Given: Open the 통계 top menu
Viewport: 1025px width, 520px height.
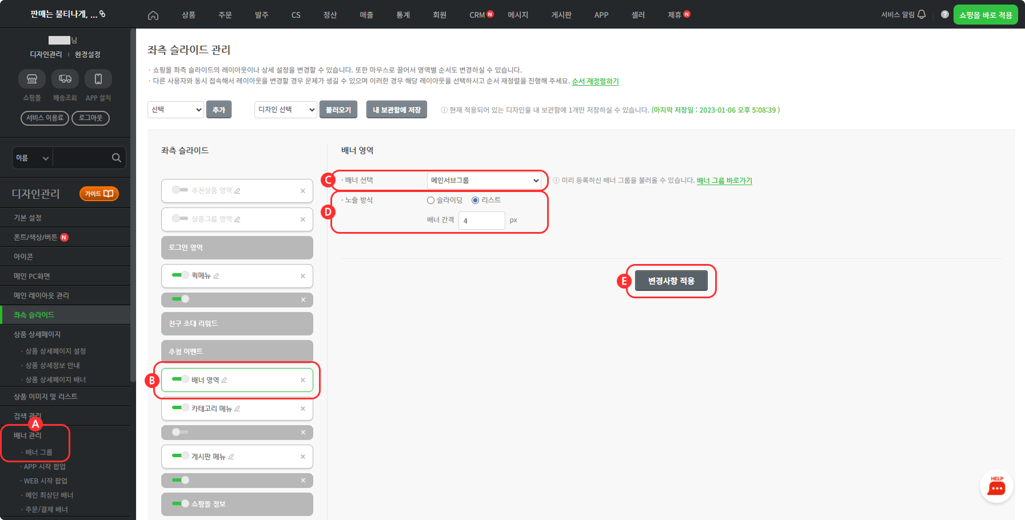Looking at the screenshot, I should 403,15.
